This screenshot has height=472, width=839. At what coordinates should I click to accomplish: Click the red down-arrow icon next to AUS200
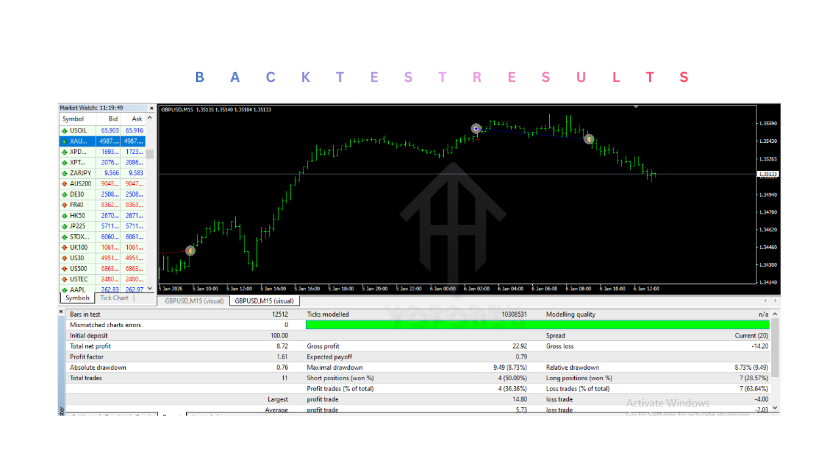coord(64,183)
